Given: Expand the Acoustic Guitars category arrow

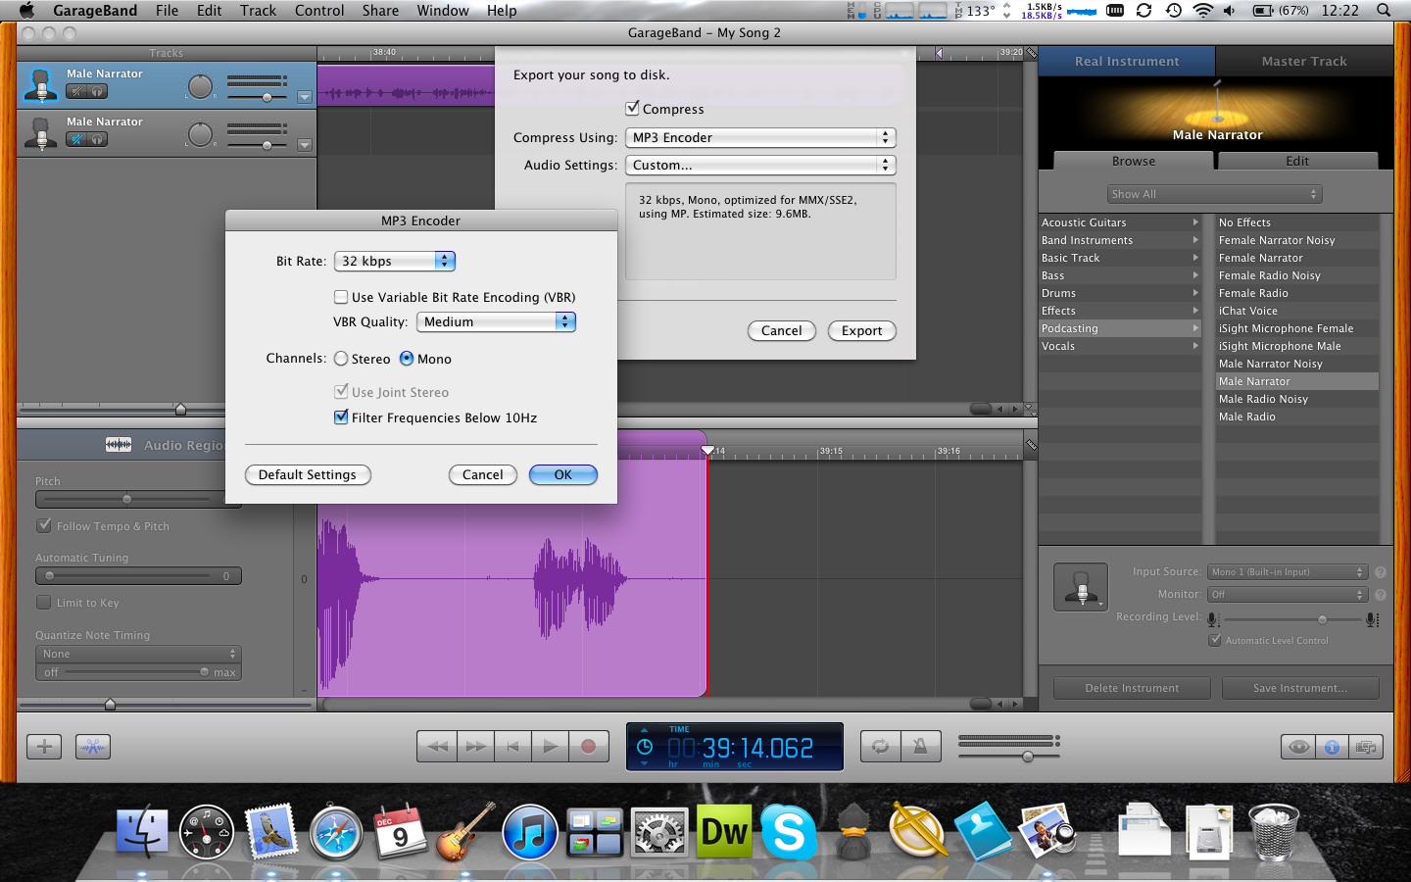Looking at the screenshot, I should 1195,222.
